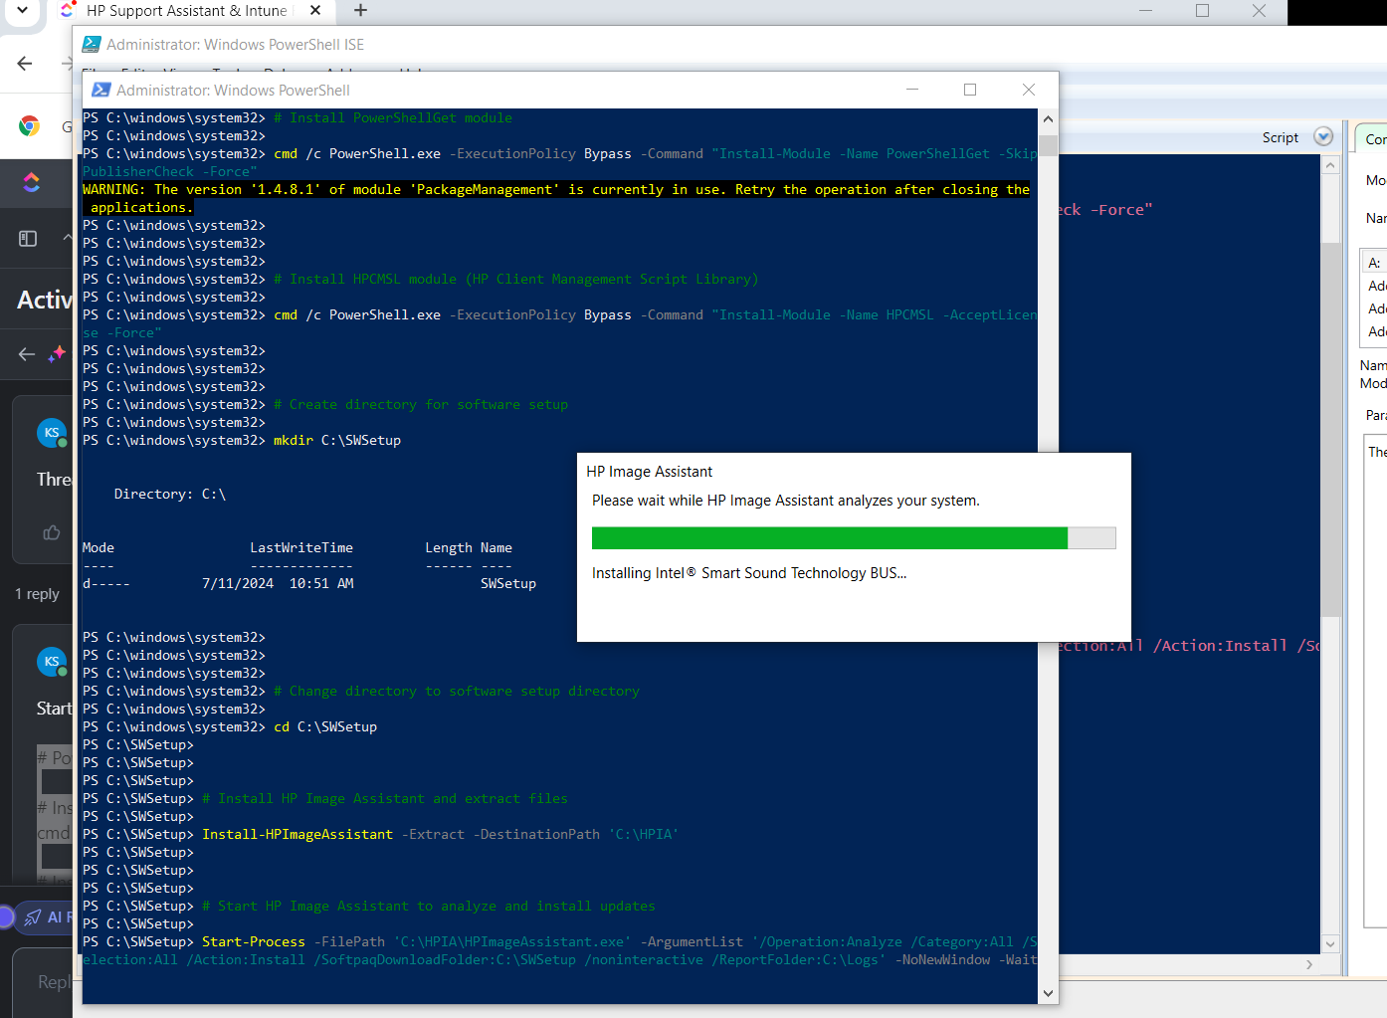
Task: Select the 'A:' entry in ISE commands list
Action: (1375, 263)
